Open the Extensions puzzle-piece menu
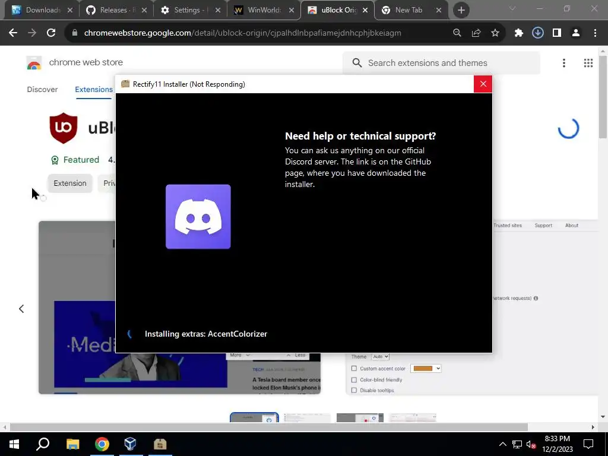 (519, 33)
